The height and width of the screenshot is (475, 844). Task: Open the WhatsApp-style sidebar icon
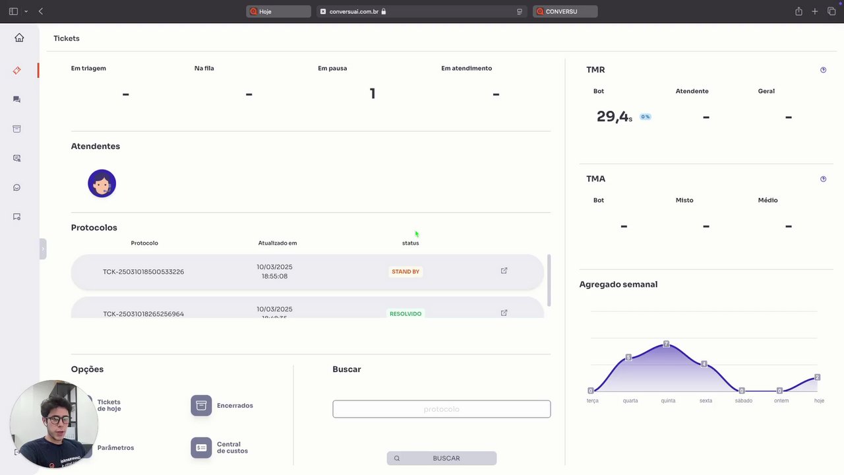coord(17,187)
